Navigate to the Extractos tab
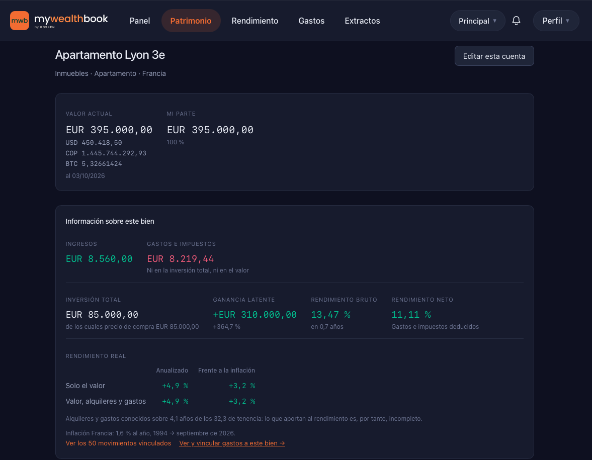592x460 pixels. [362, 21]
